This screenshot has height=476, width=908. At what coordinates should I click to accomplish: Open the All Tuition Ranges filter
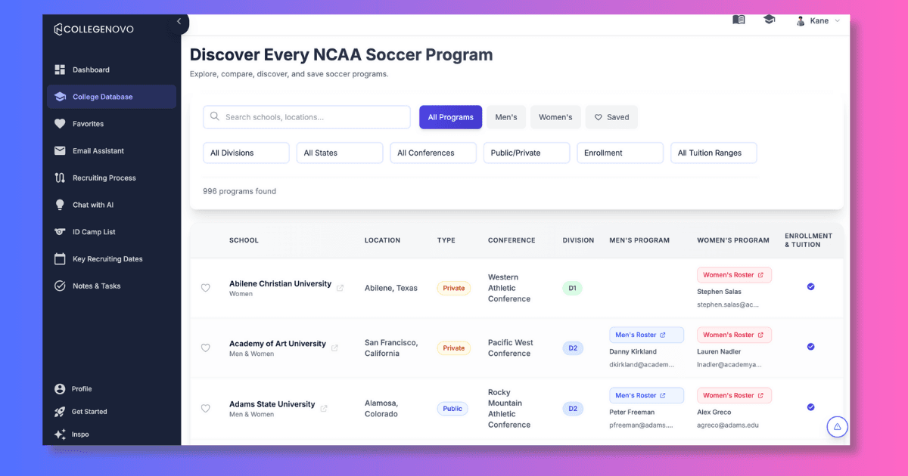click(713, 153)
